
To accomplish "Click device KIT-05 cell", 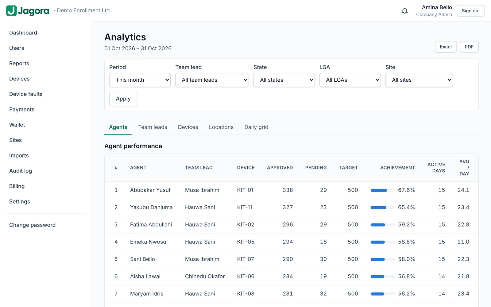I will [x=245, y=242].
